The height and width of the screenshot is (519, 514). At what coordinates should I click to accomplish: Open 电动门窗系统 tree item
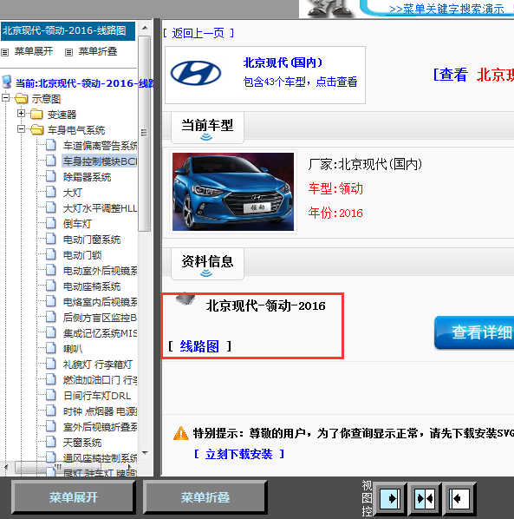point(92,240)
